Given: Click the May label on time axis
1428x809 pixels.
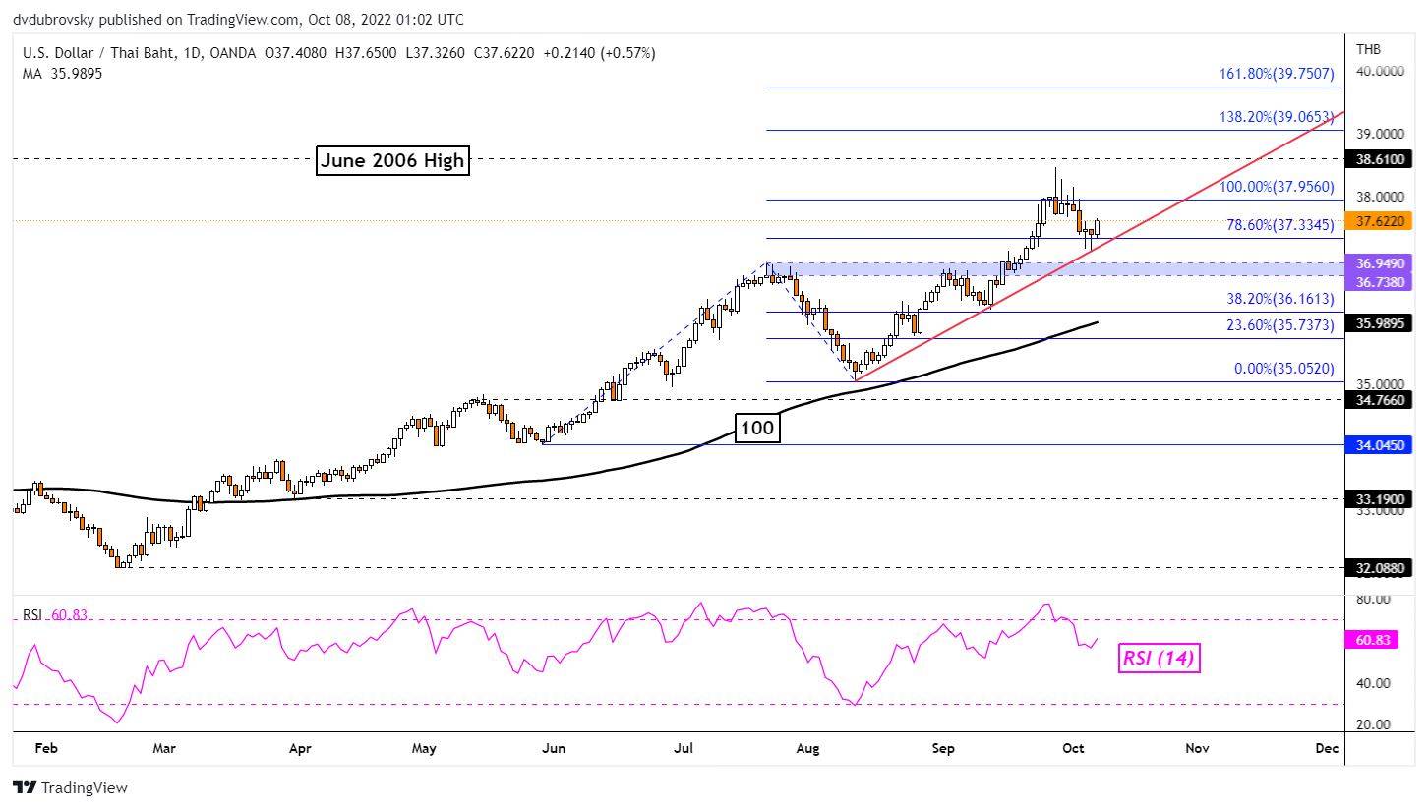Looking at the screenshot, I should click(x=424, y=748).
